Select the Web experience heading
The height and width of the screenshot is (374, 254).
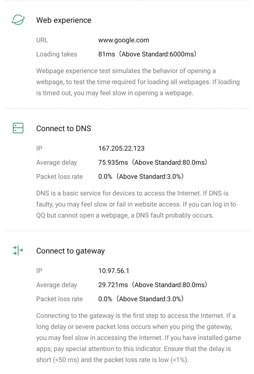[x=64, y=20]
